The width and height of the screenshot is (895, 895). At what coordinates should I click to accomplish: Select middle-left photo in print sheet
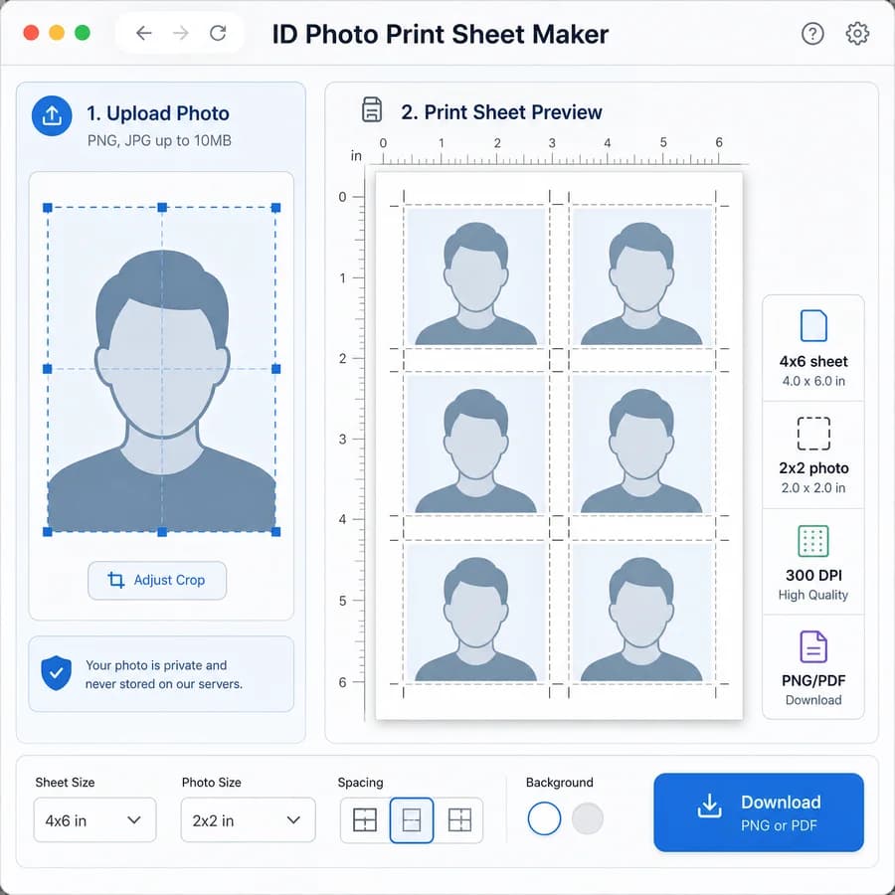(x=476, y=444)
